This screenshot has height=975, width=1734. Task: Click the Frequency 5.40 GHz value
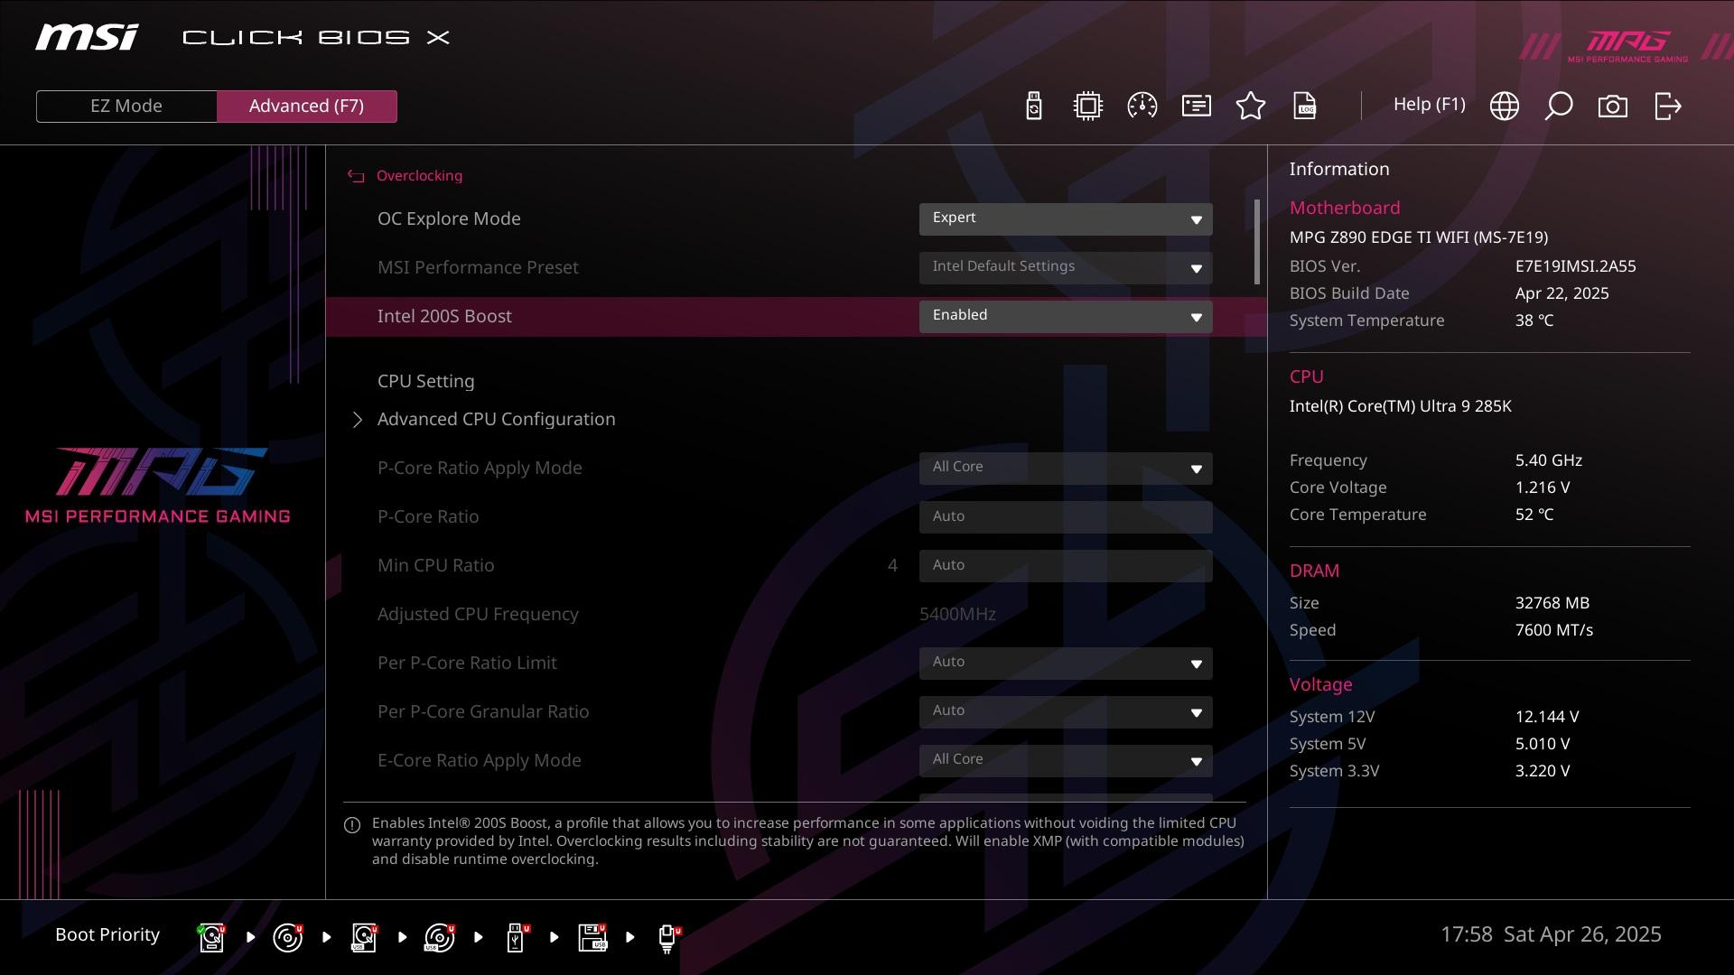click(1549, 461)
